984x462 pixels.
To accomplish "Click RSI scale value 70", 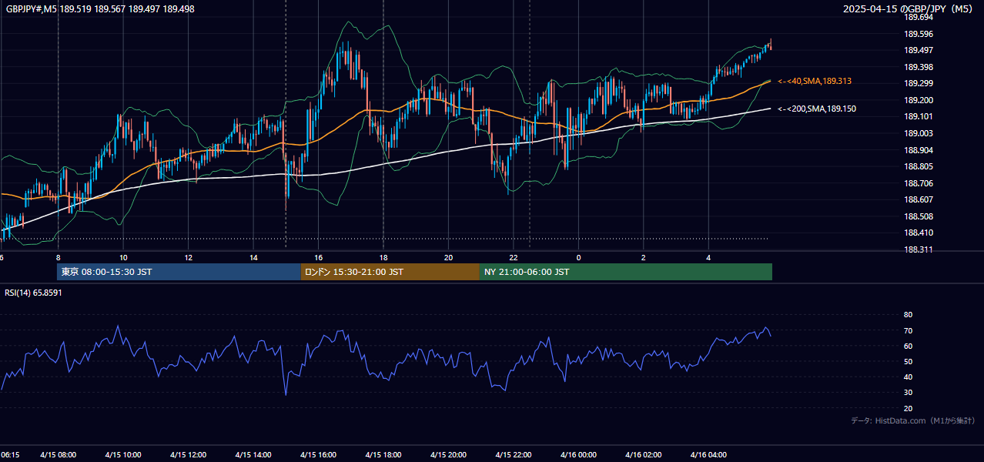I will pyautogui.click(x=908, y=330).
